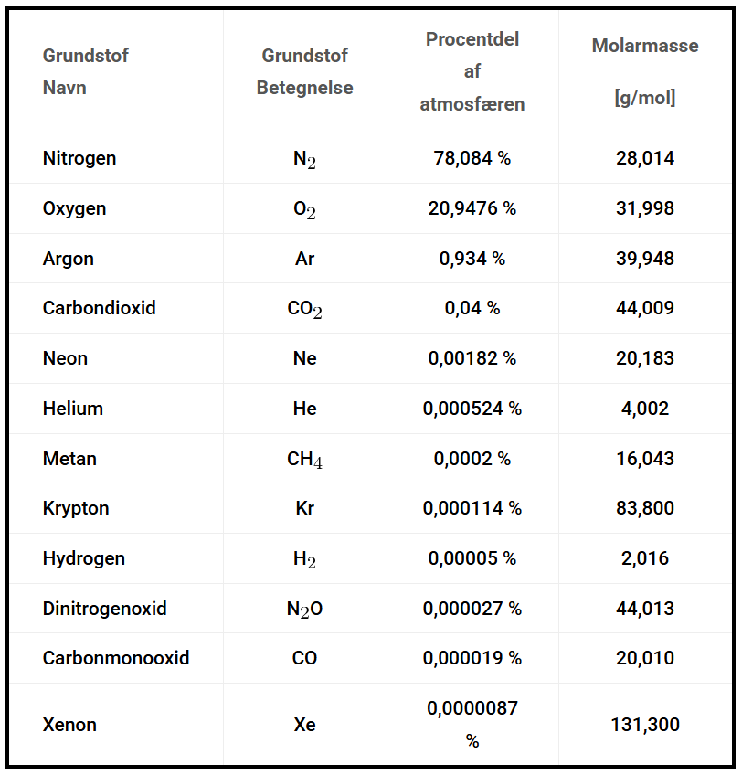Click the Molarmasse [g/mol] column header
The width and height of the screenshot is (742, 775).
tap(645, 71)
